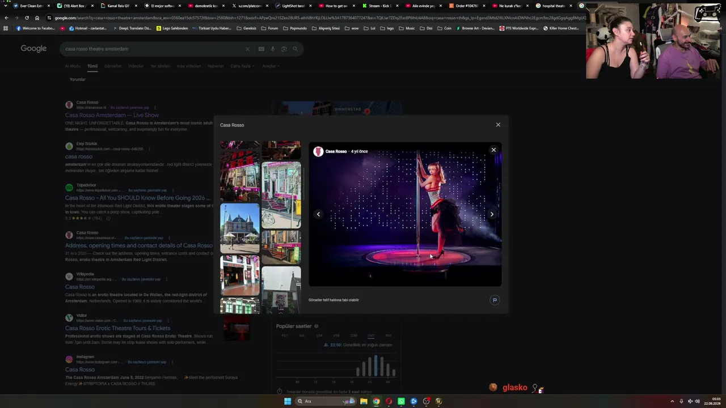Open the Haberler tab
Screen dimensions: 726x408
coord(216,66)
